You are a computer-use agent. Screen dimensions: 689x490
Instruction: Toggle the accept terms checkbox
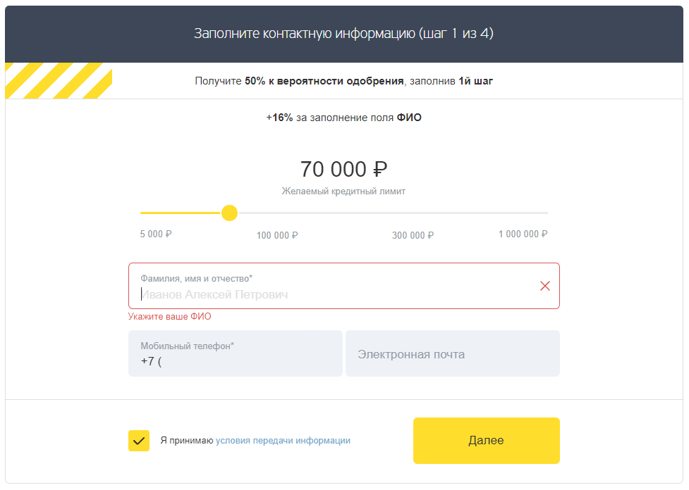pyautogui.click(x=139, y=441)
